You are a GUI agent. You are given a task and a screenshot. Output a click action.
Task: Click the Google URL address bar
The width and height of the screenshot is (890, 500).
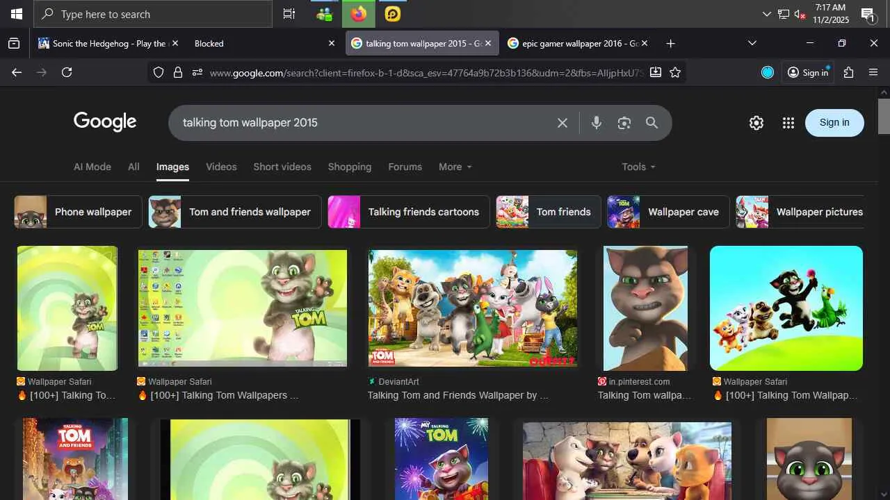(426, 72)
